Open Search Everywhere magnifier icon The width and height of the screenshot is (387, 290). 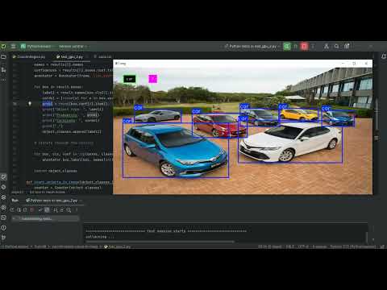336,46
